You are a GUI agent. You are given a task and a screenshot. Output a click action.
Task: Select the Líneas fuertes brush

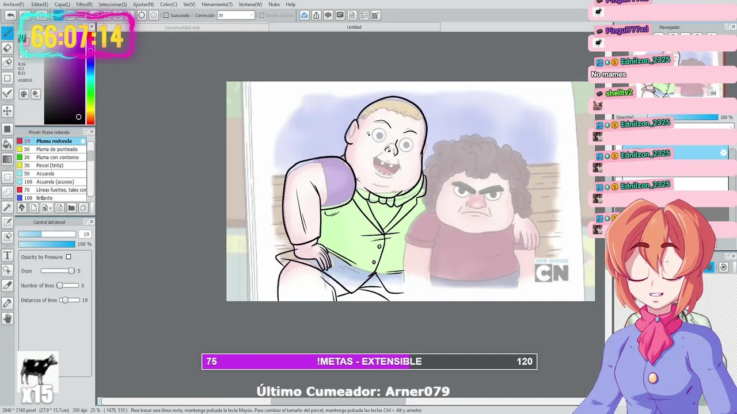[x=52, y=190]
